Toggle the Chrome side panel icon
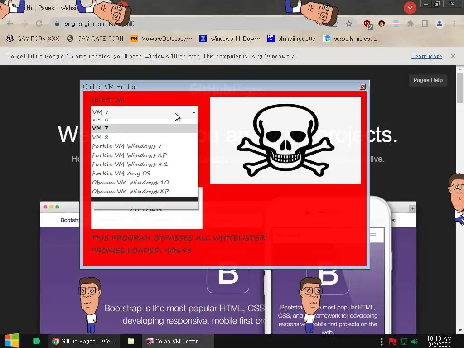The image size is (464, 348). [425, 24]
